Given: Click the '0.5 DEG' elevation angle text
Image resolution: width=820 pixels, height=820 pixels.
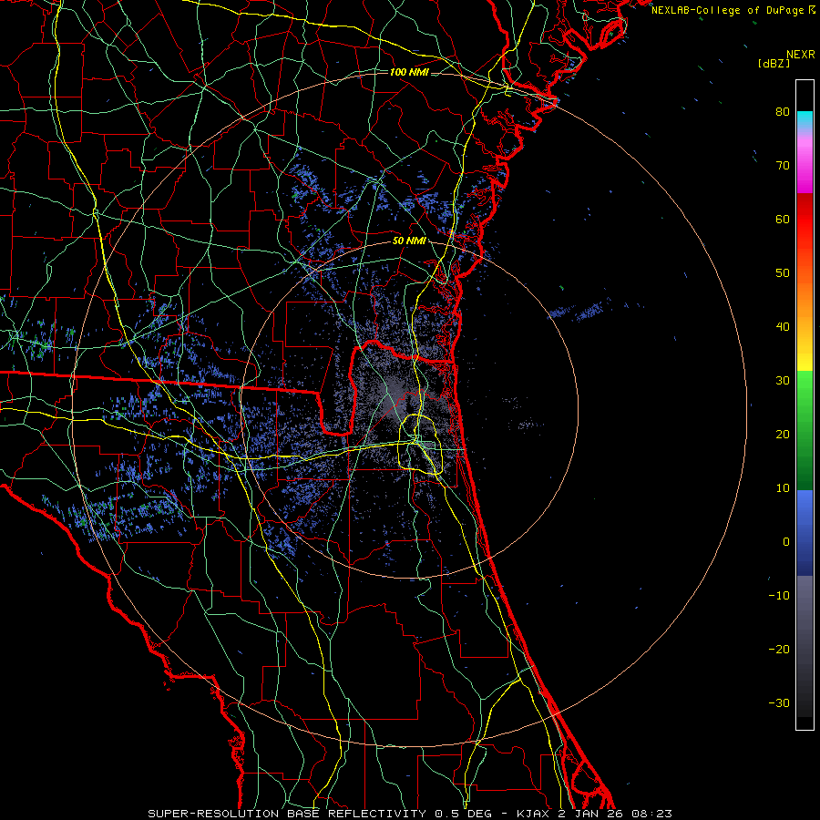Looking at the screenshot, I should click(464, 814).
